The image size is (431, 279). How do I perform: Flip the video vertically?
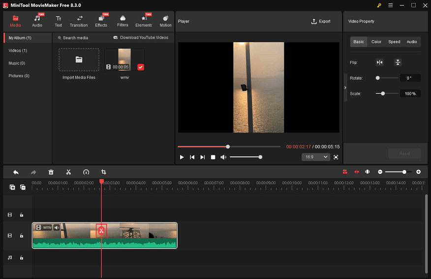(398, 62)
